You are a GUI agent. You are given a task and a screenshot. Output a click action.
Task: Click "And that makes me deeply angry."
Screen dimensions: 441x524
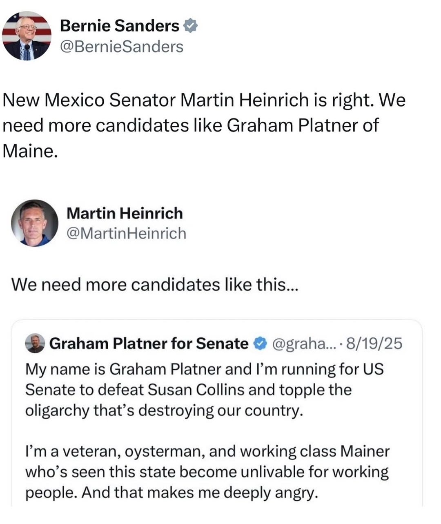(x=199, y=493)
